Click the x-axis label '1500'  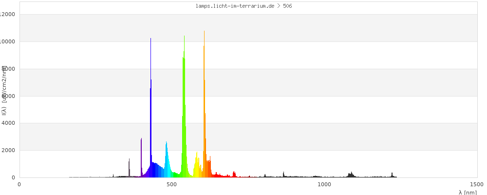point(477,184)
